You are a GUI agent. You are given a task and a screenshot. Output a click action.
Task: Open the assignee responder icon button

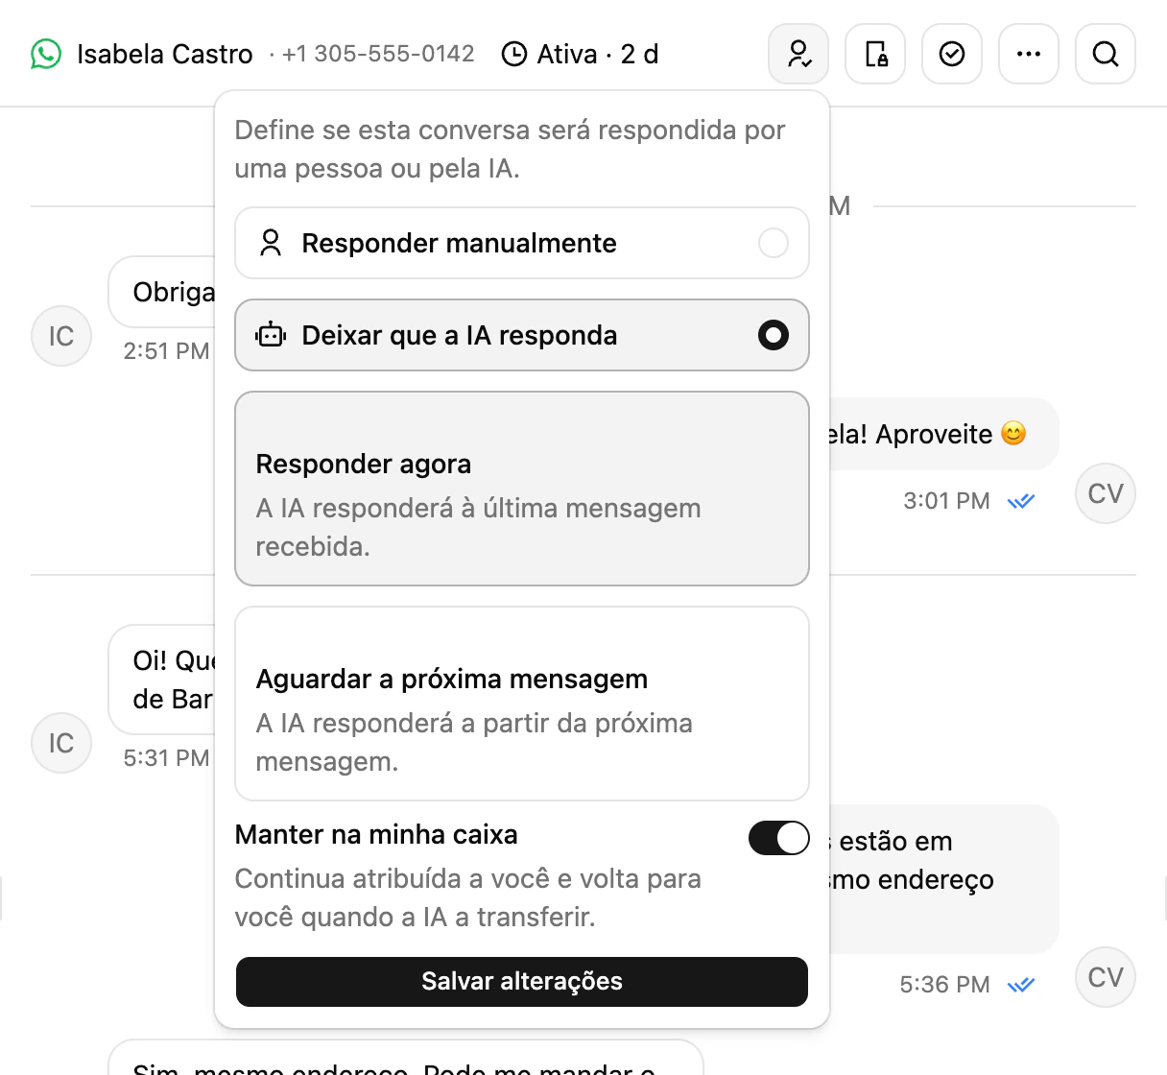(x=798, y=54)
